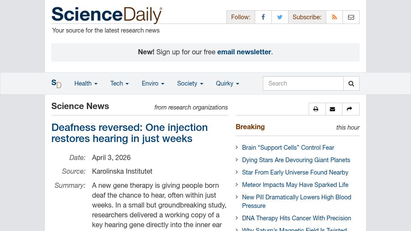The image size is (411, 231).
Task: Open 'Meteor Impacts May Have Sparked Life'
Action: point(295,185)
